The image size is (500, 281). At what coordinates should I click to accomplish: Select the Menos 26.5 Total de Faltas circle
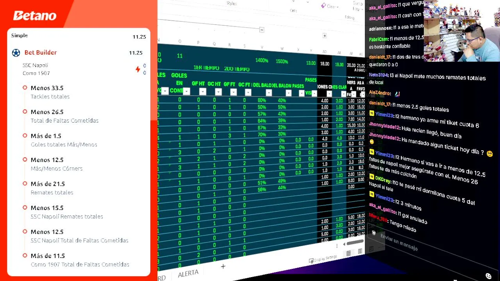click(x=25, y=112)
